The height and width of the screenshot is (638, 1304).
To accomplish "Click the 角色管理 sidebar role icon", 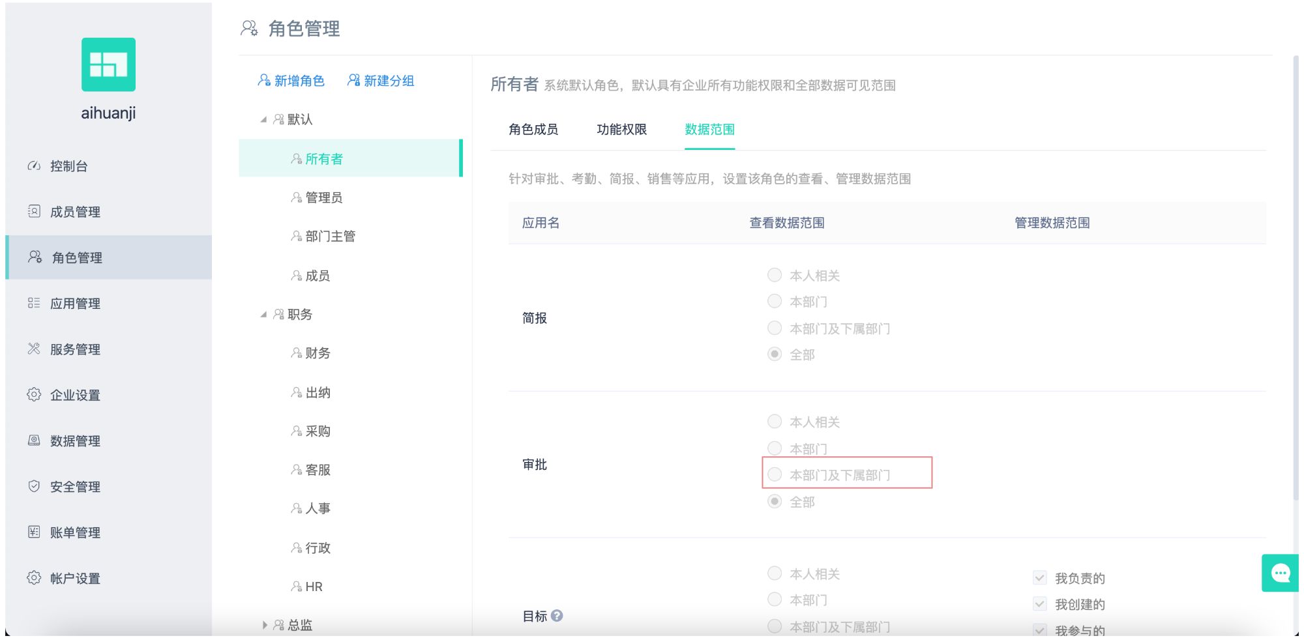I will coord(35,257).
